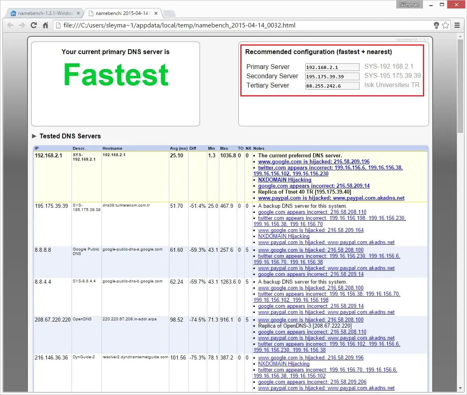Collapse the Tested DNS Servers section
Image resolution: width=467 pixels, height=395 pixels.
point(34,136)
